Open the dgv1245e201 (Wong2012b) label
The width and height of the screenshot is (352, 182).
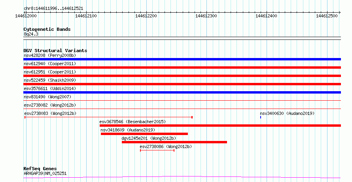[149, 138]
